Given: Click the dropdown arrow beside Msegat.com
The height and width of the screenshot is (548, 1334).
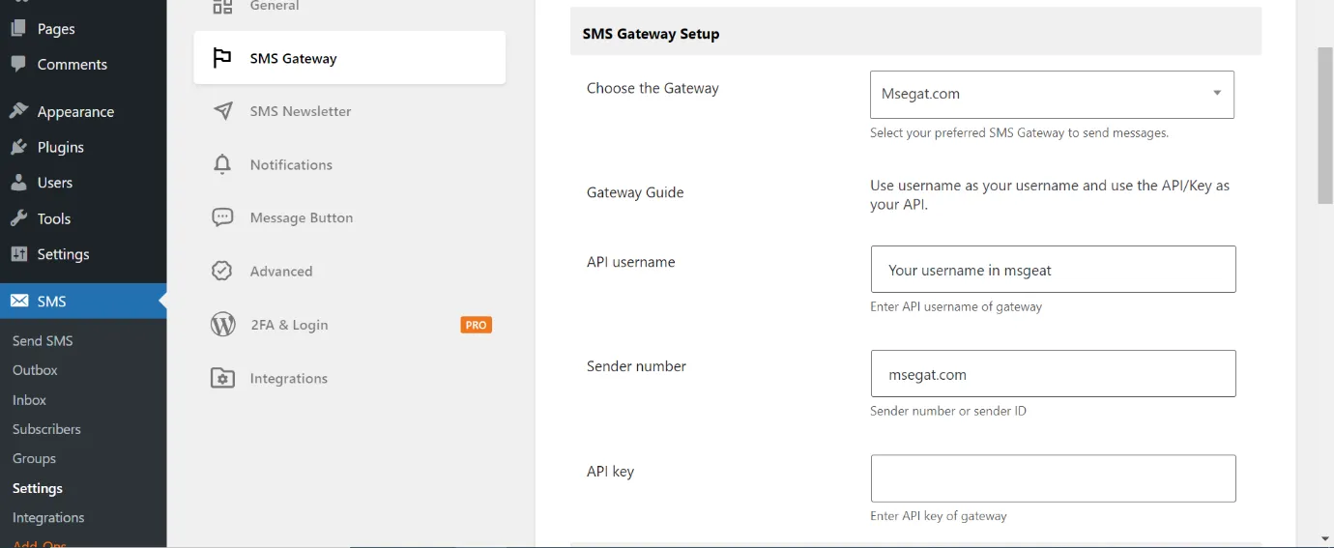Looking at the screenshot, I should point(1217,94).
